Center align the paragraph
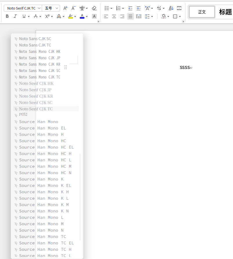This screenshot has width=233, height=259. point(114,16)
